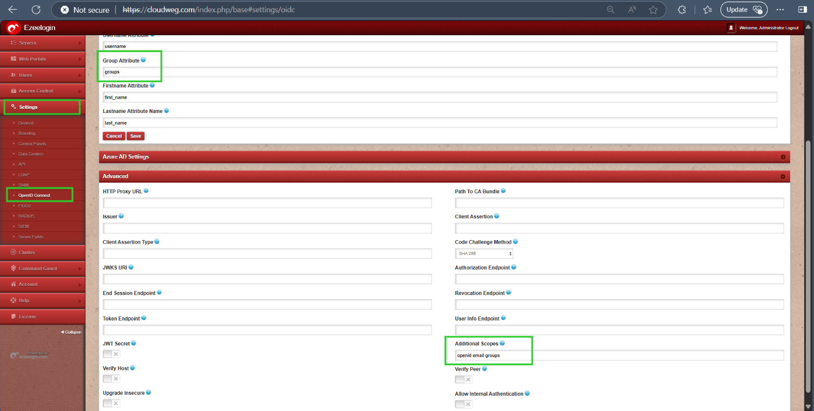Click the Save button
This screenshot has width=814, height=411.
[x=135, y=136]
